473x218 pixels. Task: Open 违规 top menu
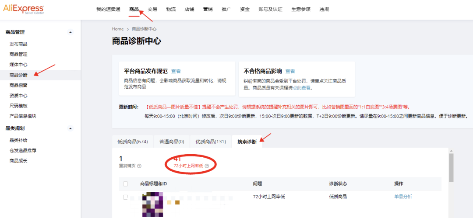324,9
